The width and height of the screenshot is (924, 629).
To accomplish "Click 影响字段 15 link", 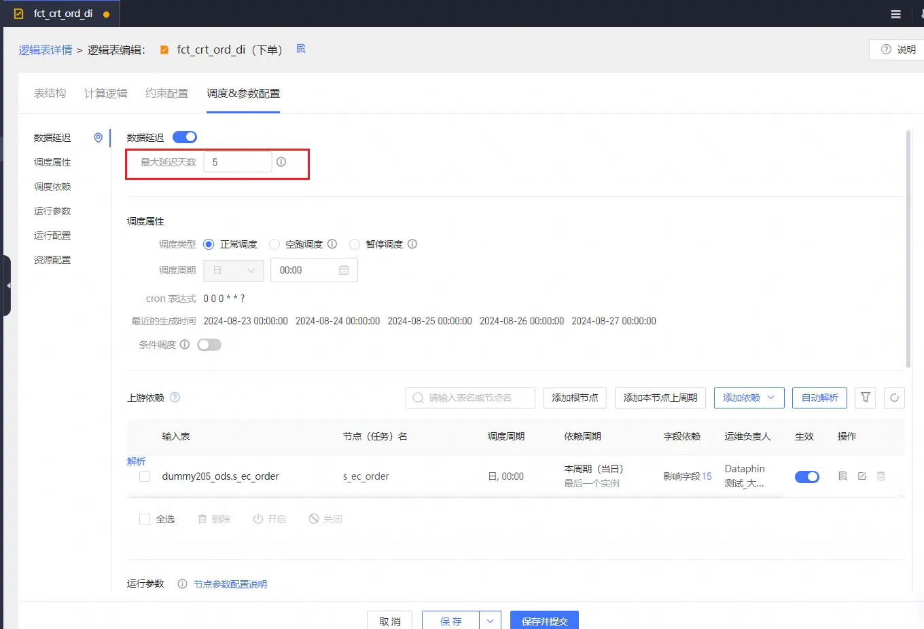I will [x=688, y=476].
